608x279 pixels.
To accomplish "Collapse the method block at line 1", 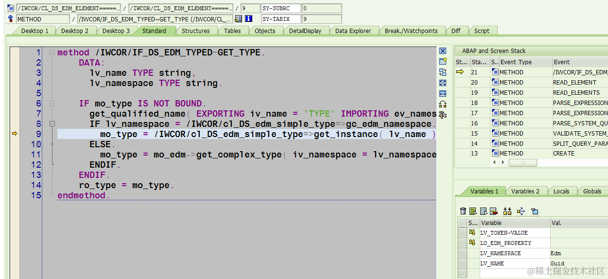I will (x=52, y=52).
